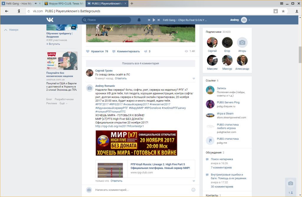Skip to next track in header player
The width and height of the screenshot is (302, 197).
coord(159,20)
